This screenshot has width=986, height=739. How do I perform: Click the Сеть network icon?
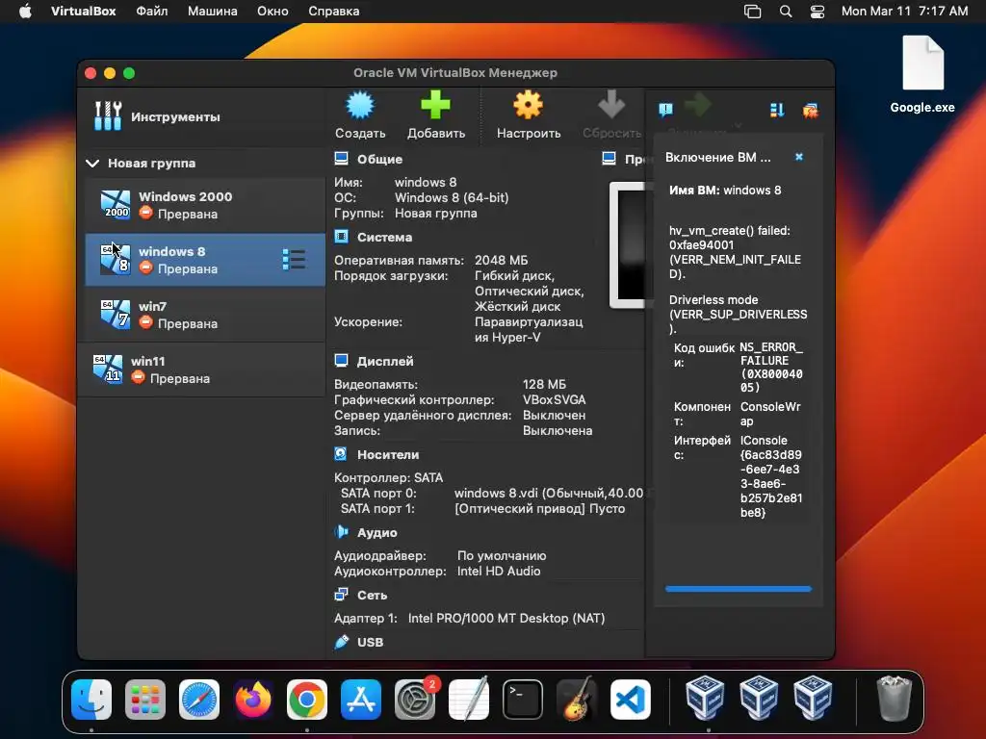[x=342, y=595]
